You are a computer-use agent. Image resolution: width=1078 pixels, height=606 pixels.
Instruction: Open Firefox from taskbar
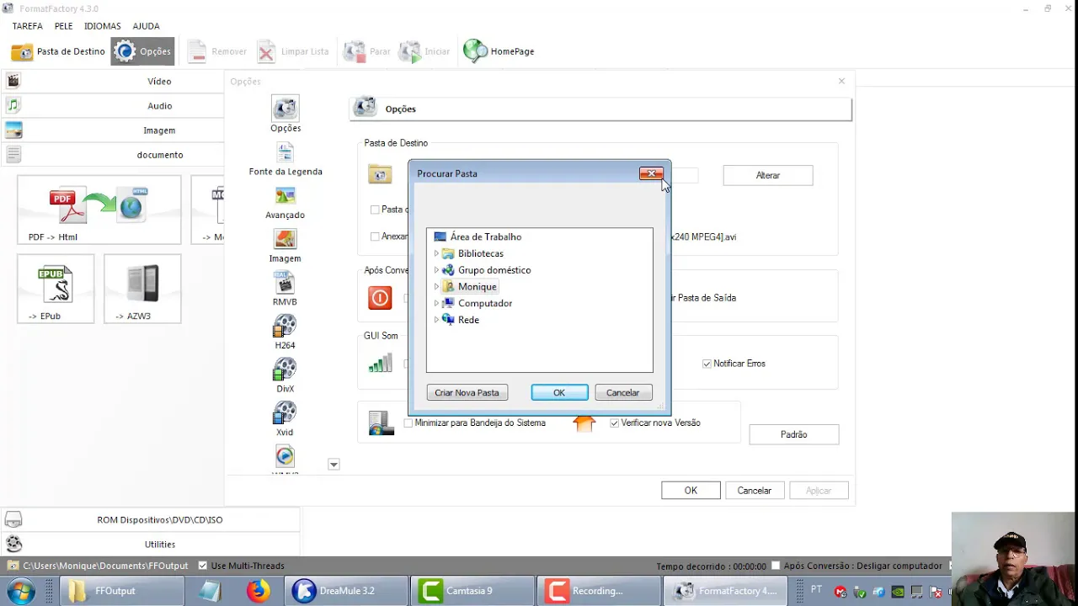[259, 591]
